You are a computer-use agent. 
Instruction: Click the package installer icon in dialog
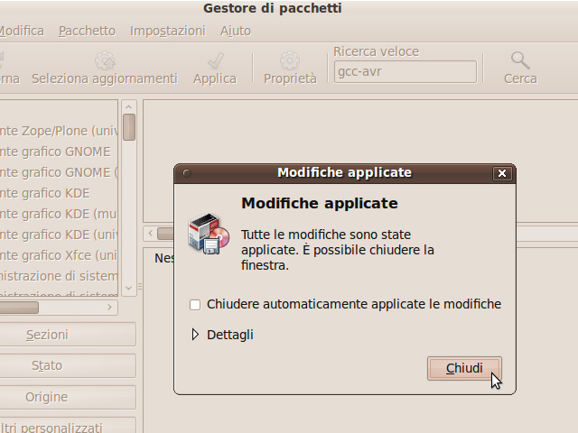pyautogui.click(x=209, y=235)
